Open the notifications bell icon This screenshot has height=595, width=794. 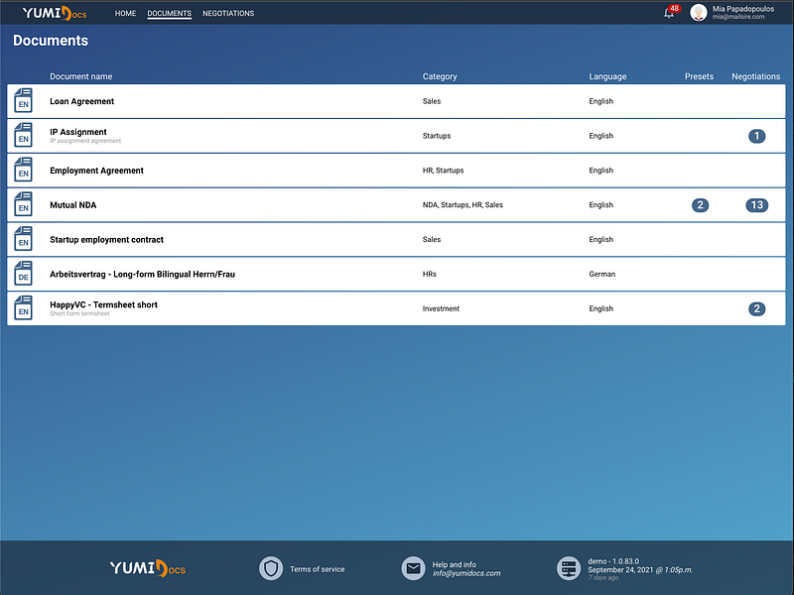point(668,13)
